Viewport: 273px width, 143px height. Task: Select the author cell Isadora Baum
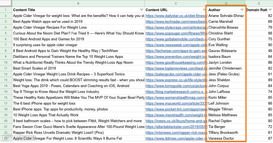coord(226,57)
